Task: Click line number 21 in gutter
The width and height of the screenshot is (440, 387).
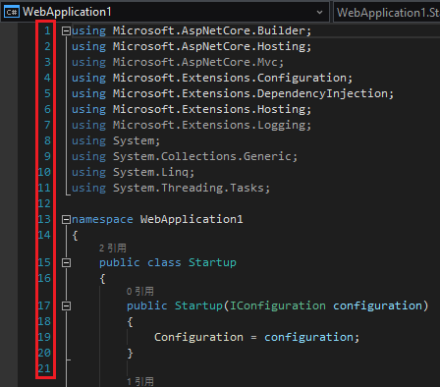Action: 44,368
